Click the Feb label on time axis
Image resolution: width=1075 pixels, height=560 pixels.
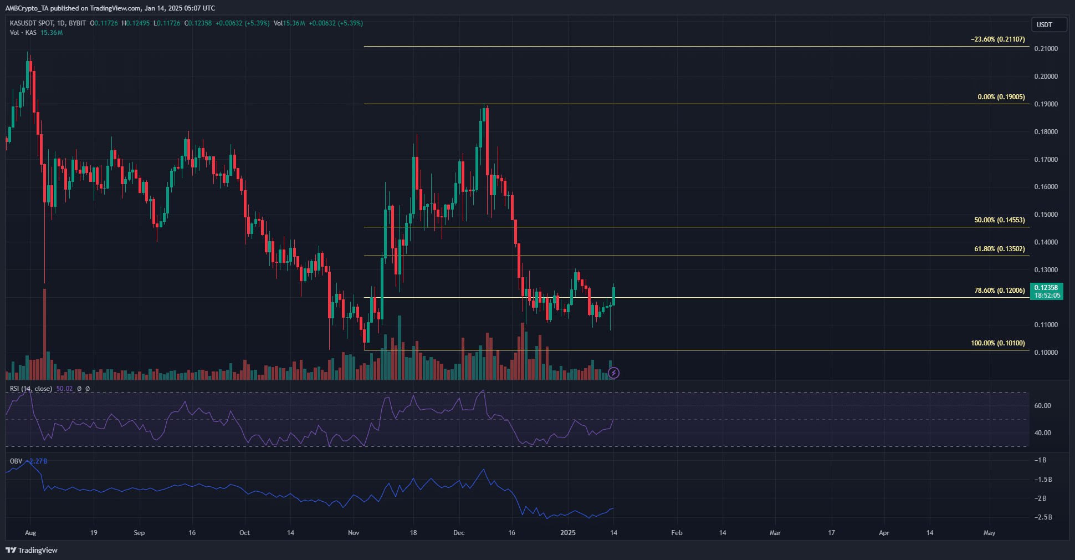click(x=677, y=533)
